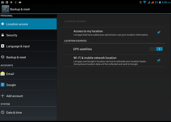Tap 'Anonymous location data will be collected' description
This screenshot has width=171, height=122.
coord(106,64)
